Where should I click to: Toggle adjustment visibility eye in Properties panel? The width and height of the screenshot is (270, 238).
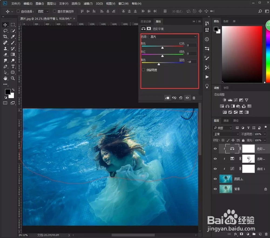[187, 98]
